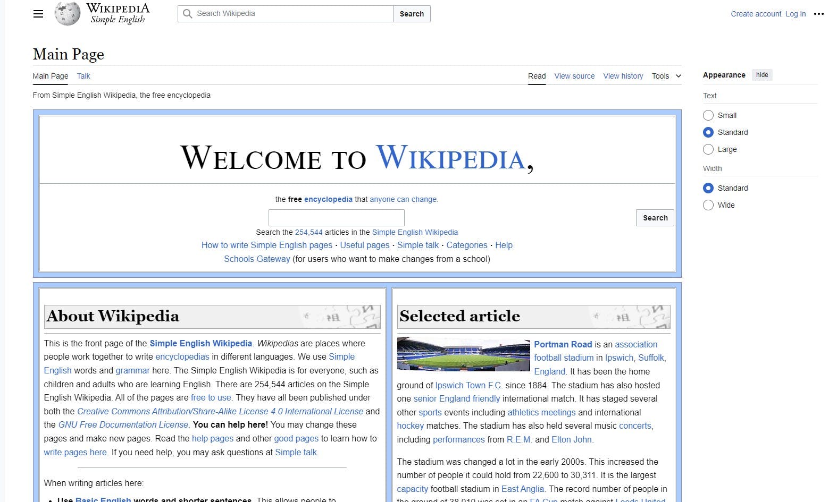Open the encyclopedias link in About Wikipedia

pyautogui.click(x=182, y=356)
